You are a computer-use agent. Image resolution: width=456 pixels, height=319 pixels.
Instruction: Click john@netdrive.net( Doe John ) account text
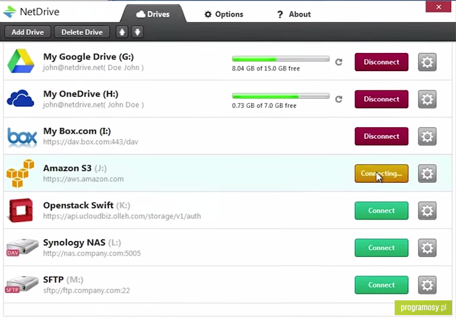point(93,67)
